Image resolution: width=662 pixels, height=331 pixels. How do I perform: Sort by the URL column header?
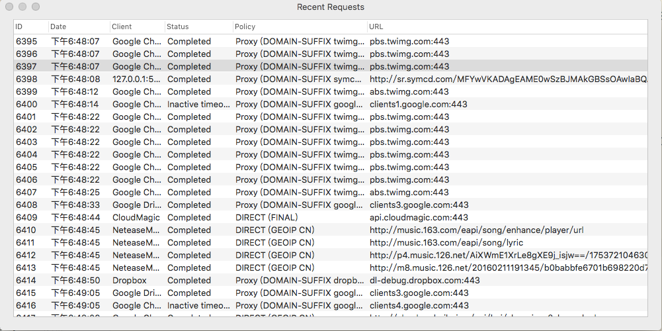pos(507,26)
